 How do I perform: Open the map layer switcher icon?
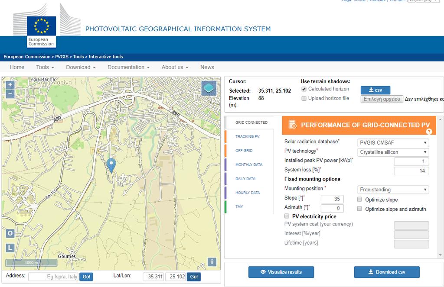tap(209, 88)
